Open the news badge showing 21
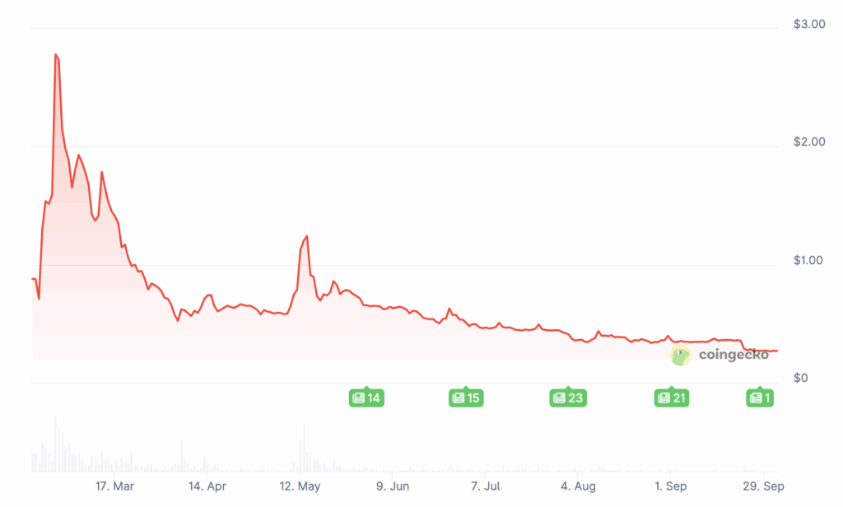The image size is (843, 507). coord(671,398)
